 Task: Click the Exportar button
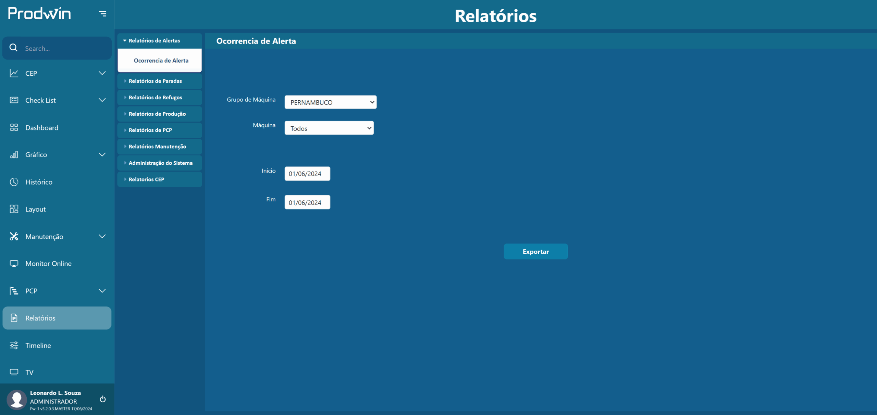[x=535, y=251]
